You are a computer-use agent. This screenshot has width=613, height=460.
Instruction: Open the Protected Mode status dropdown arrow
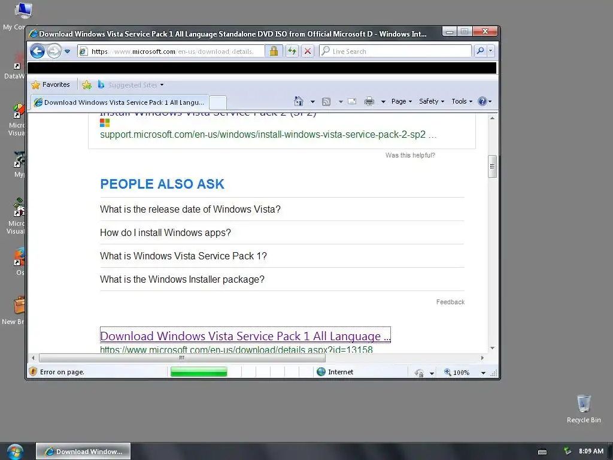point(432,373)
